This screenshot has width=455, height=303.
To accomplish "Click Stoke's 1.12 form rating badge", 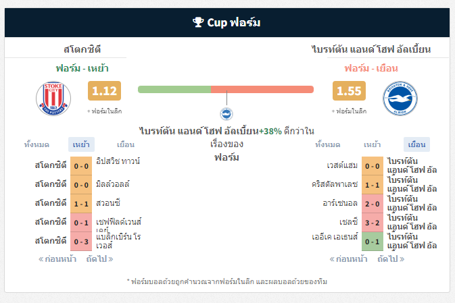I will coord(105,90).
